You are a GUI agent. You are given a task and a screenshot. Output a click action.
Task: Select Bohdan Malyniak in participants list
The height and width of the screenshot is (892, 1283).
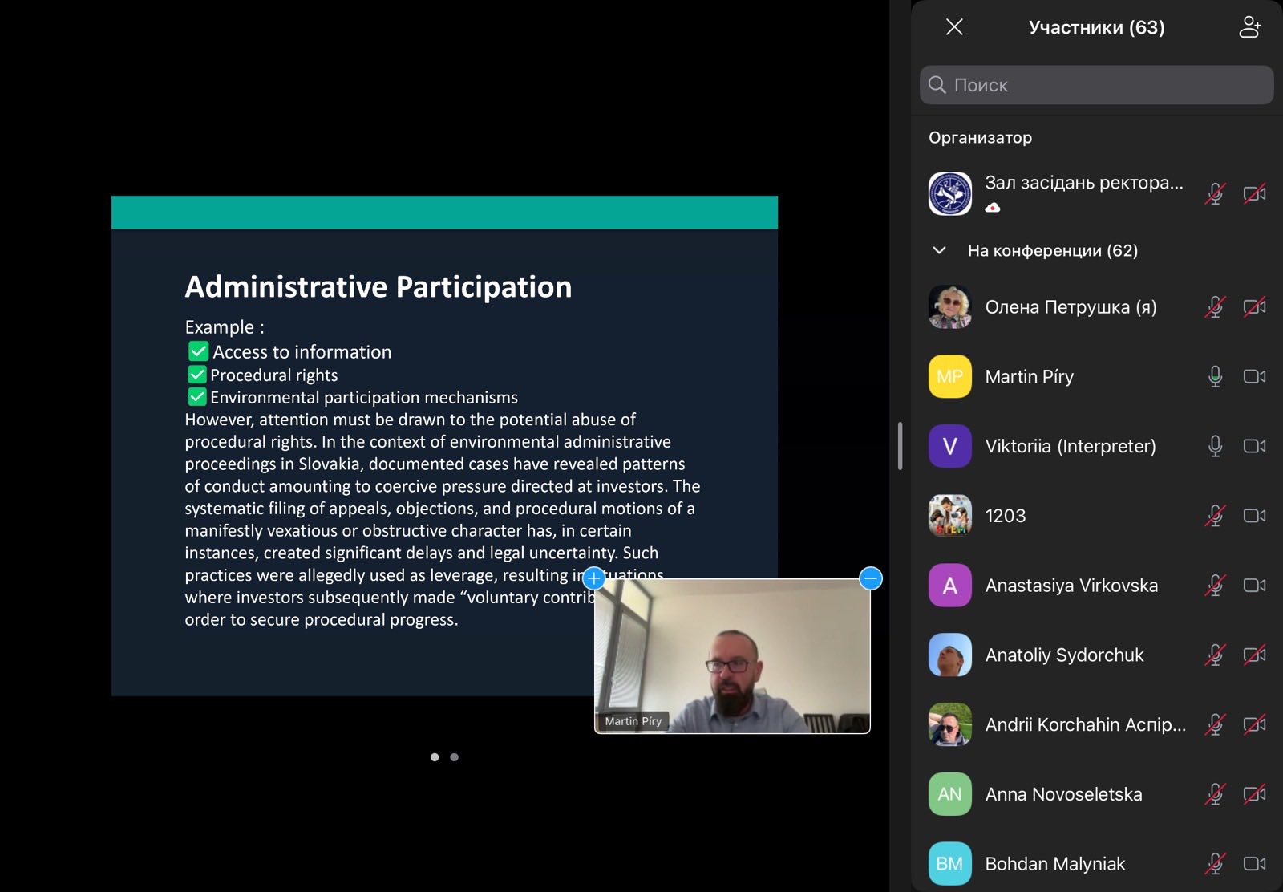coord(1054,864)
